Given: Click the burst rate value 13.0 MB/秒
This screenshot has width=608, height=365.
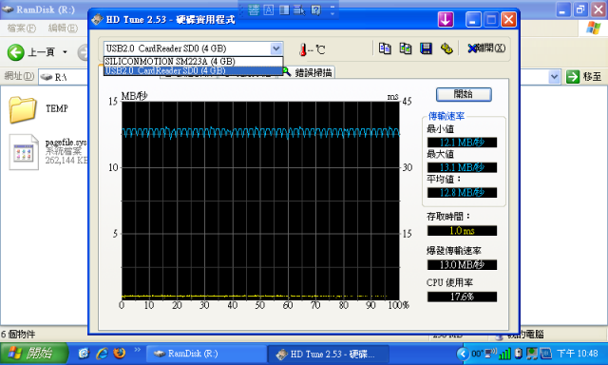Looking at the screenshot, I should pyautogui.click(x=463, y=265).
